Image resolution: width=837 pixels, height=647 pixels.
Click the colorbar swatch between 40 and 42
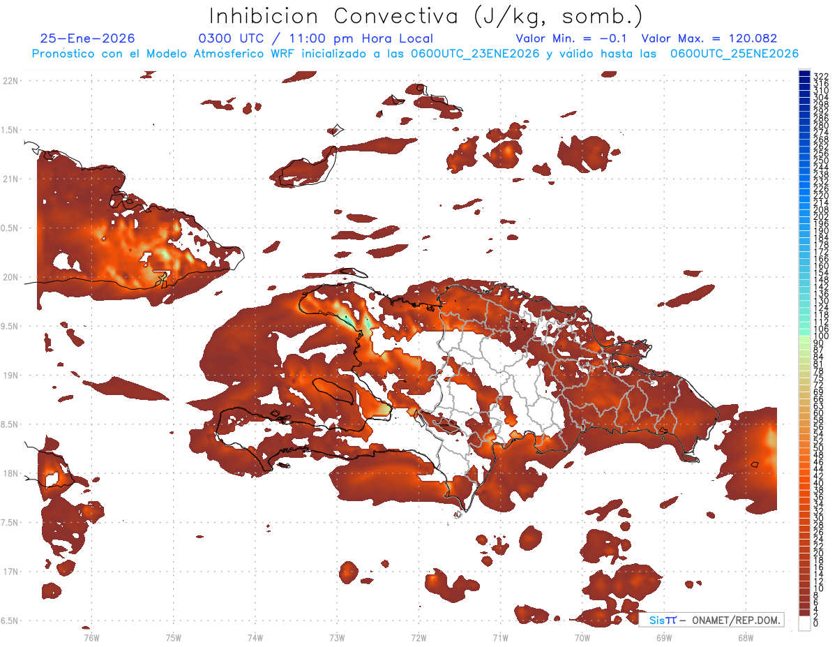pyautogui.click(x=805, y=480)
